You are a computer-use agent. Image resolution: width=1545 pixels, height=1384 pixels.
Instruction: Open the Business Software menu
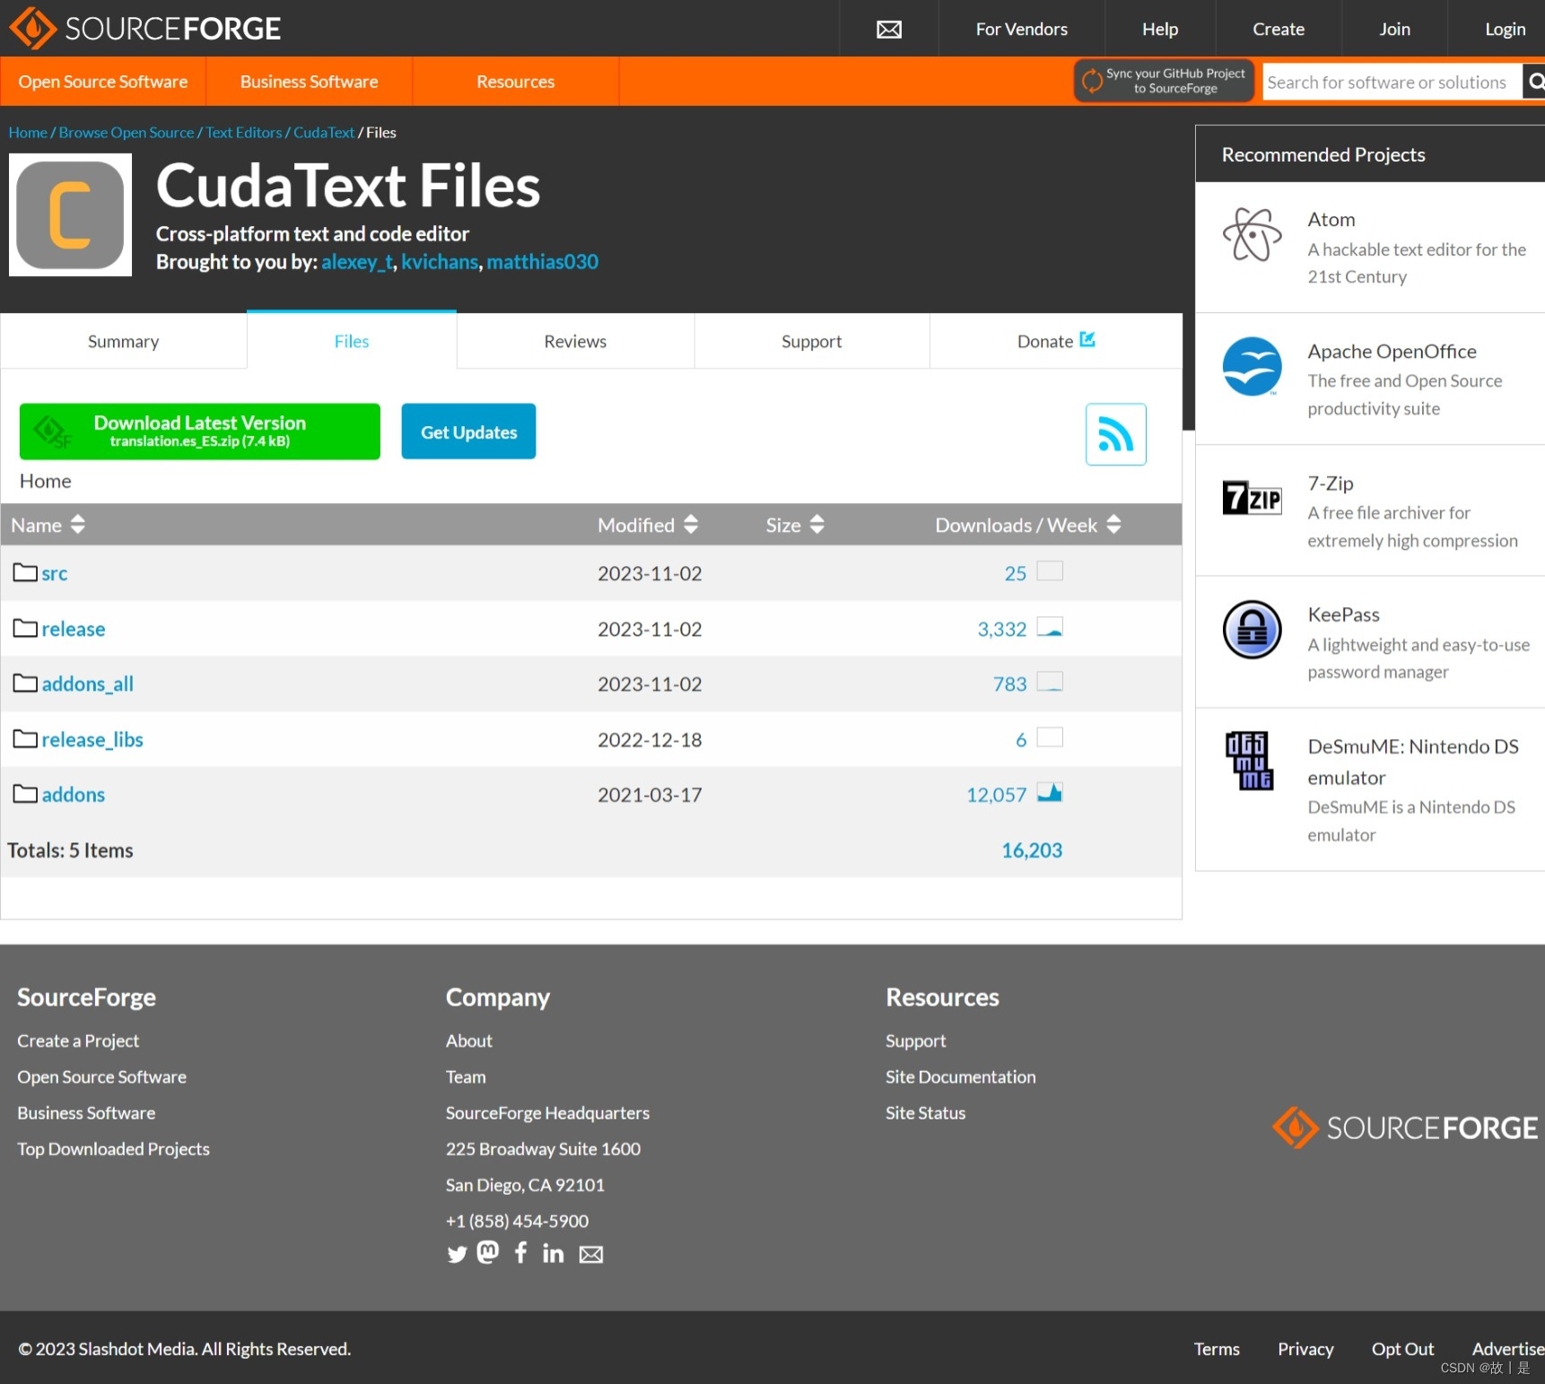coord(310,82)
